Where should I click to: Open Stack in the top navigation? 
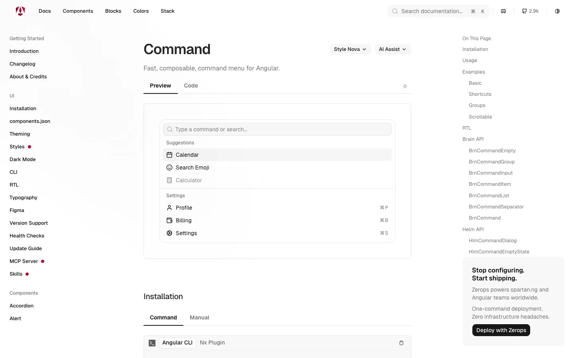(167, 11)
